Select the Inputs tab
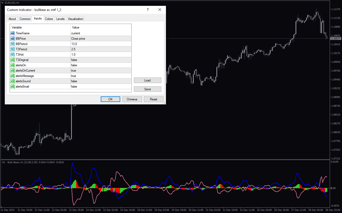The width and height of the screenshot is (342, 213). pos(38,18)
